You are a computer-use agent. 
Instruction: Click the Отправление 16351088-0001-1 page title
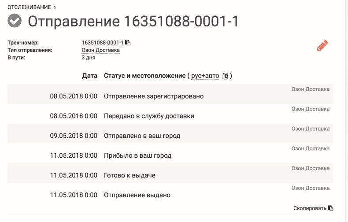click(133, 21)
